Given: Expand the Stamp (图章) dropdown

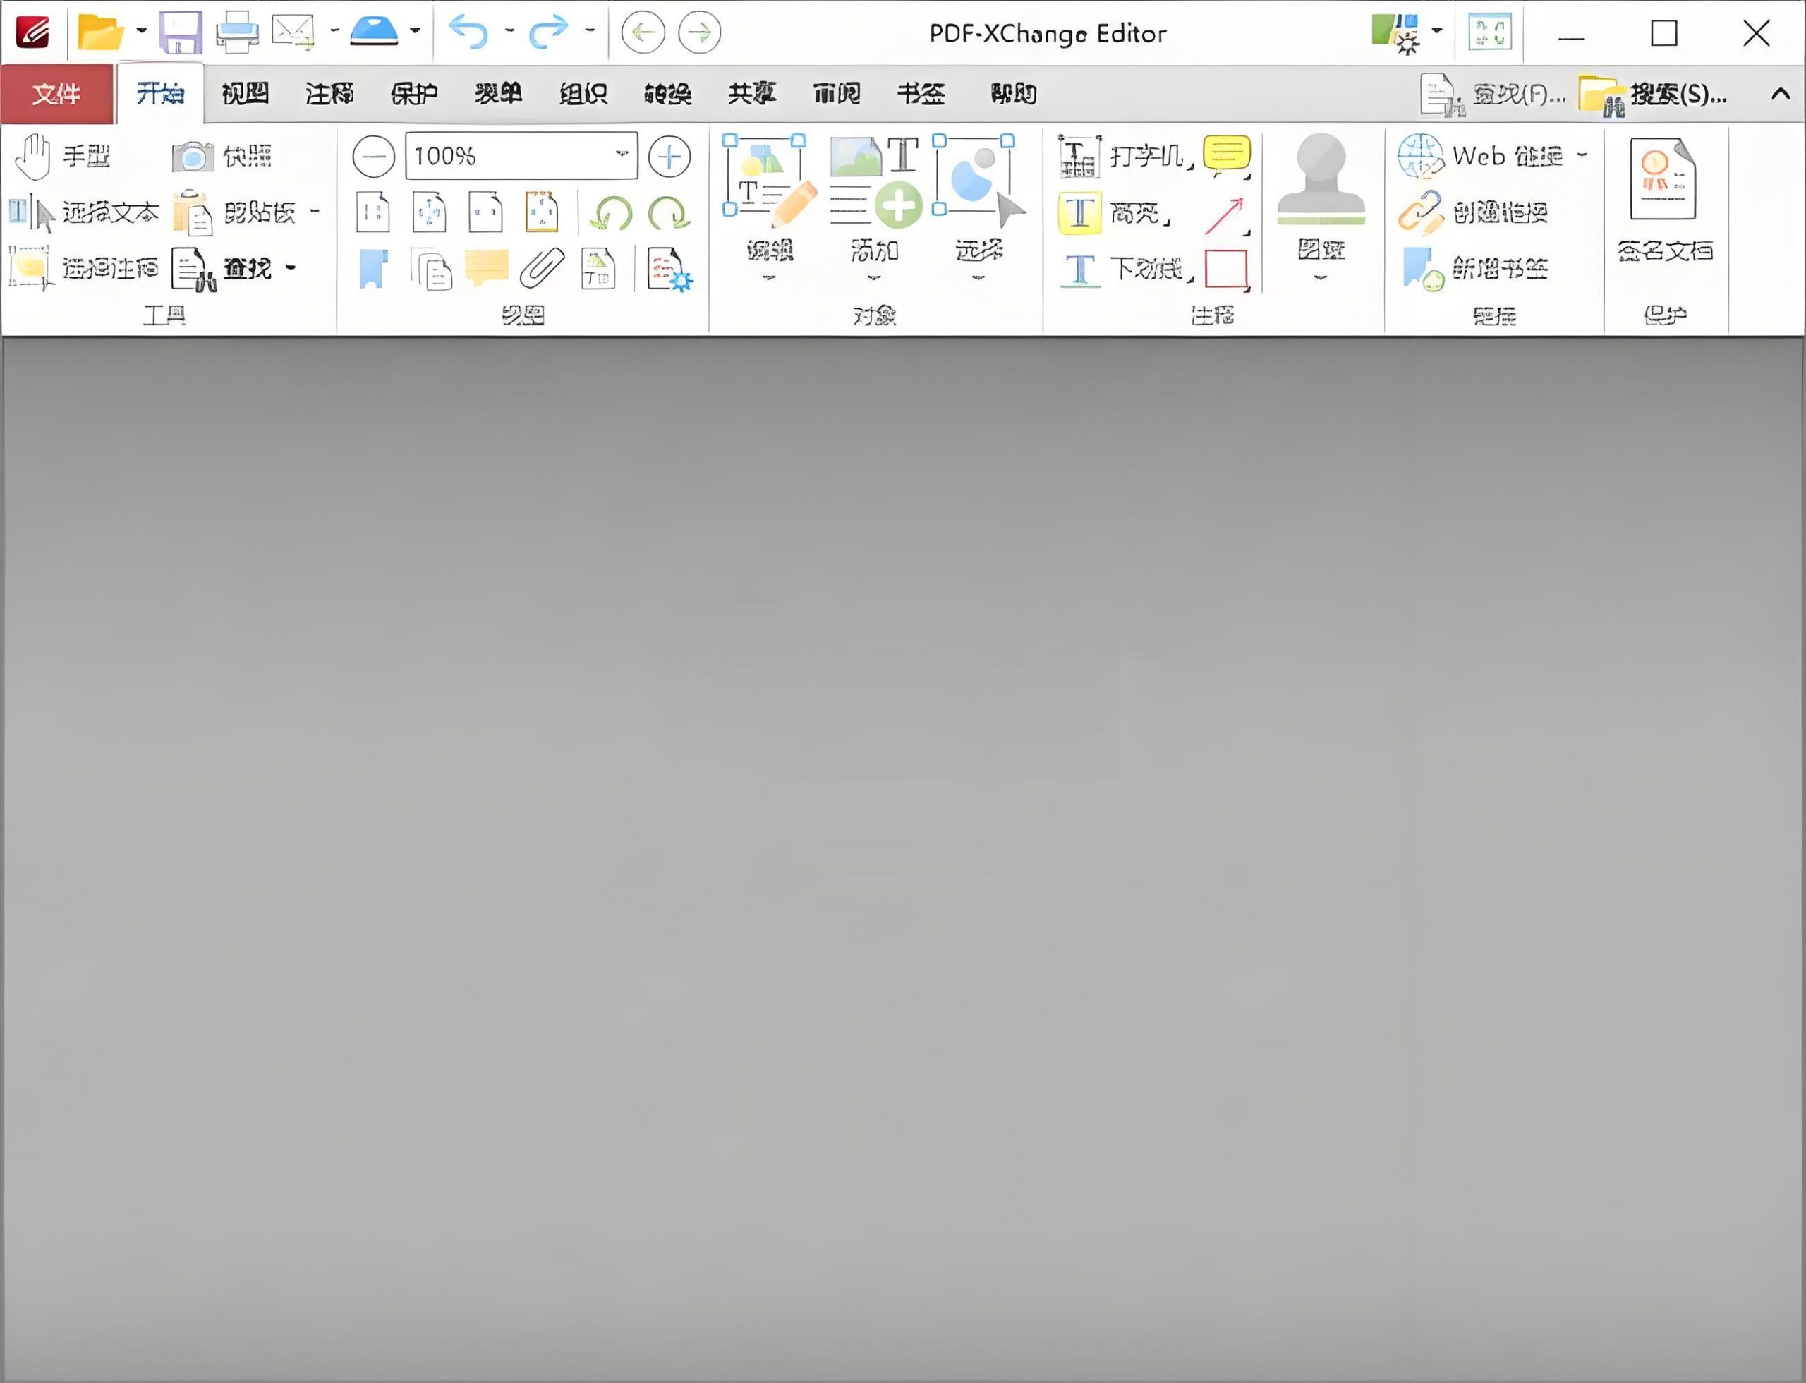Looking at the screenshot, I should click(x=1321, y=278).
